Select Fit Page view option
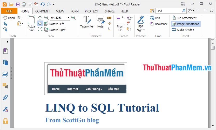Image resolution: width=216 pixels, height=130 pixels. pyautogui.click(x=40, y=18)
